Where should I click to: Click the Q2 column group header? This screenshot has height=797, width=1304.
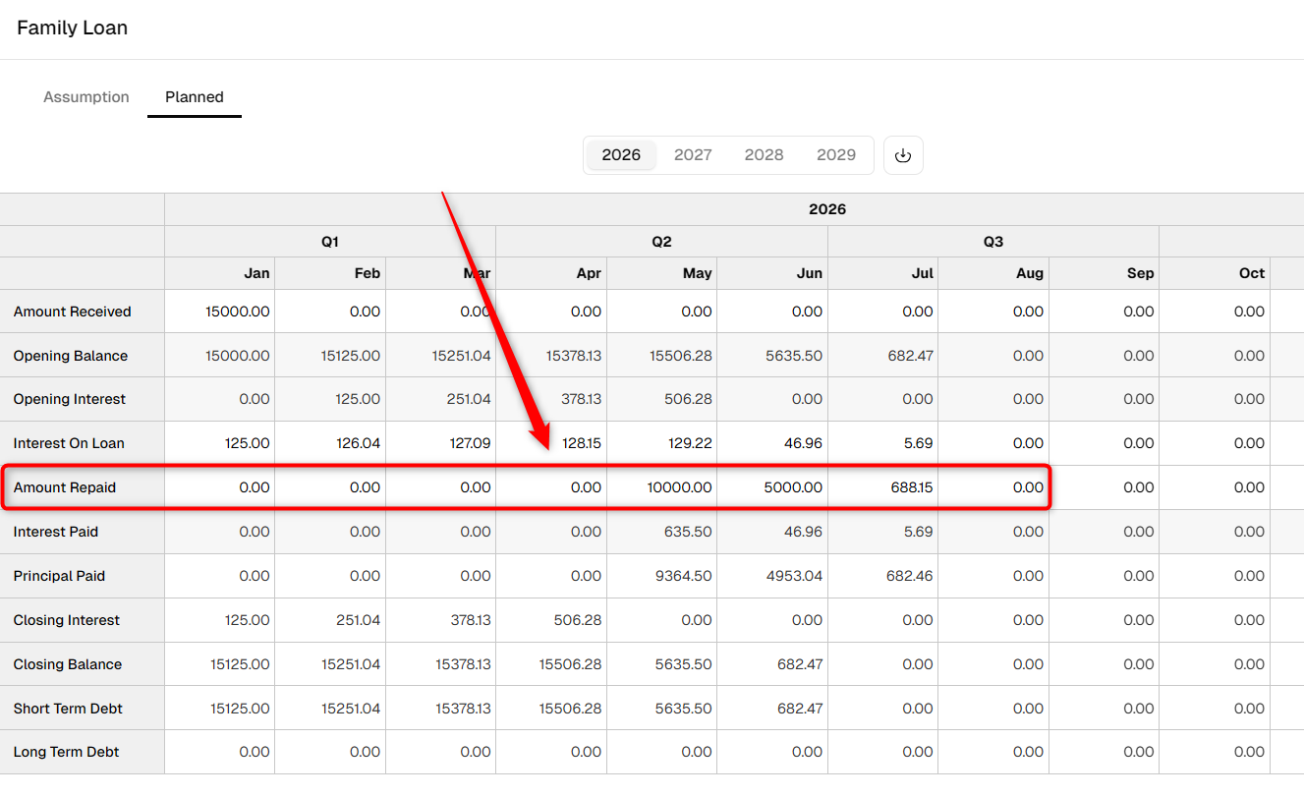661,242
